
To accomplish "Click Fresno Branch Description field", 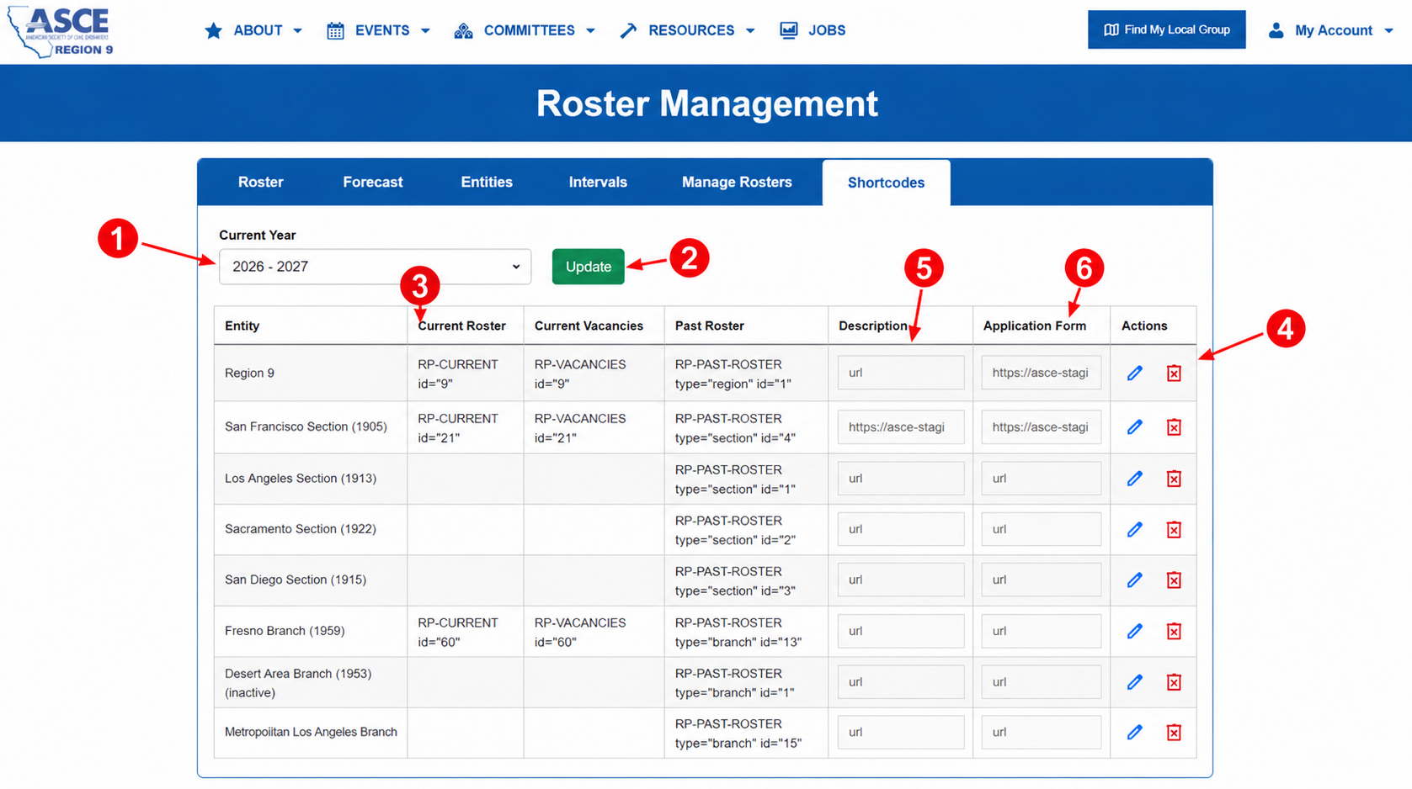I will 901,631.
